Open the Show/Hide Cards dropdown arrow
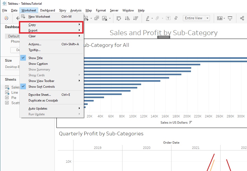Screen dimensions: 247x171 [x=224, y=18]
